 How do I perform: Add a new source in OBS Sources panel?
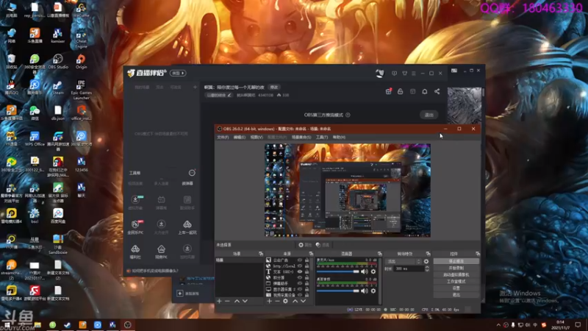tap(269, 301)
